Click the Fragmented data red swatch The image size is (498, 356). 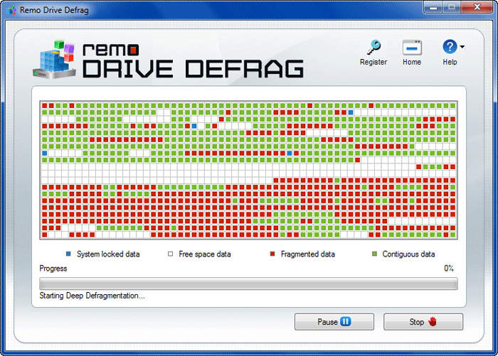(x=272, y=254)
